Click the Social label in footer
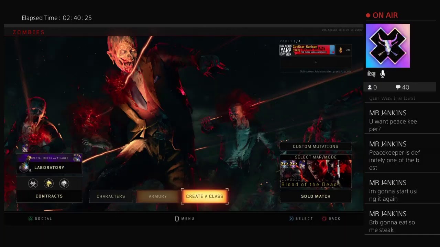 pyautogui.click(x=43, y=219)
